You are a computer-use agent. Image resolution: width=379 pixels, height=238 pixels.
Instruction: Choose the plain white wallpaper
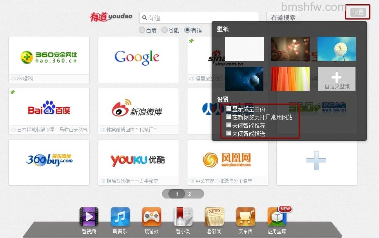[244, 49]
